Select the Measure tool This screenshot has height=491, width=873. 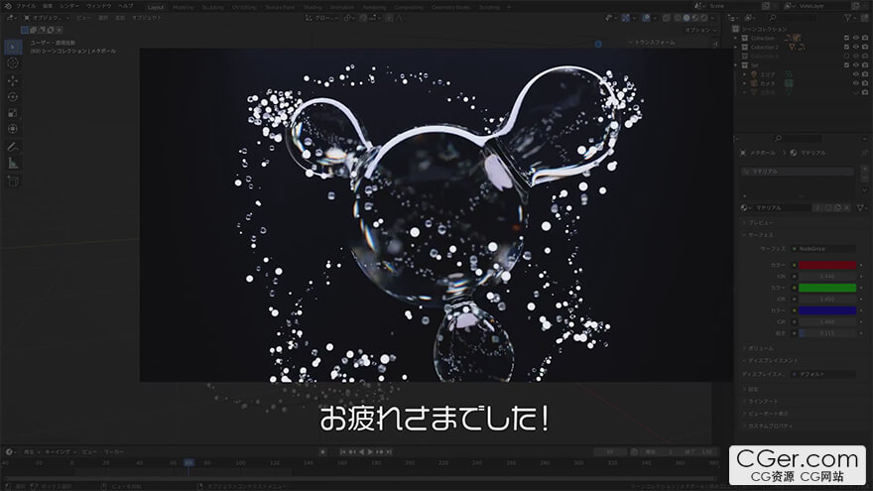pyautogui.click(x=13, y=163)
